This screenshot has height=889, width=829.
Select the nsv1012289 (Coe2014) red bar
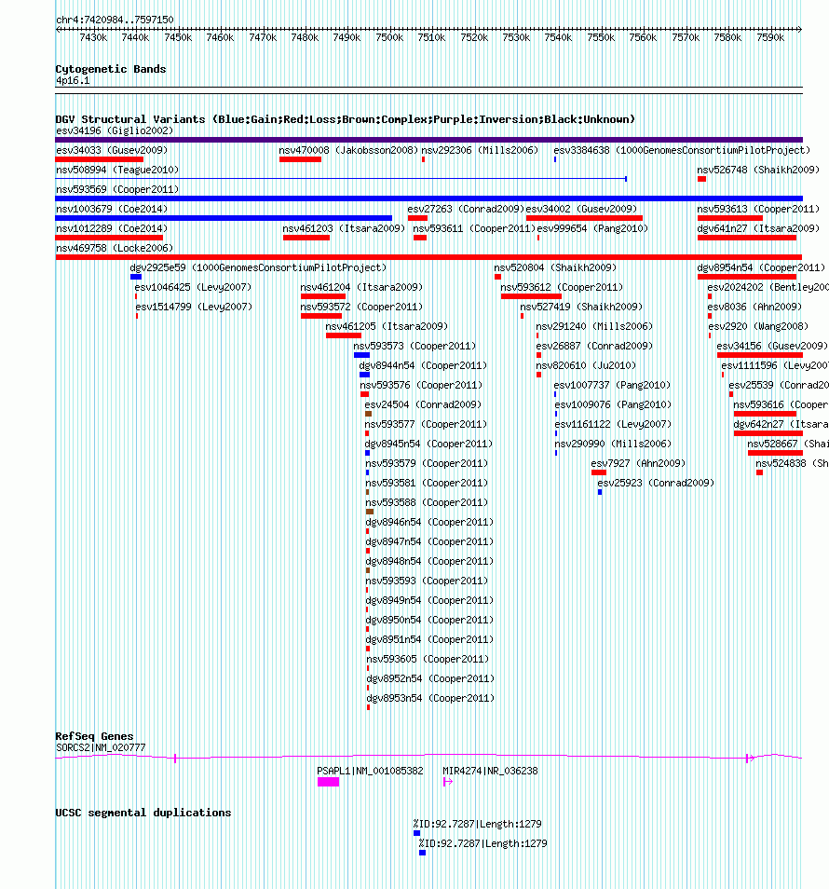tap(109, 238)
